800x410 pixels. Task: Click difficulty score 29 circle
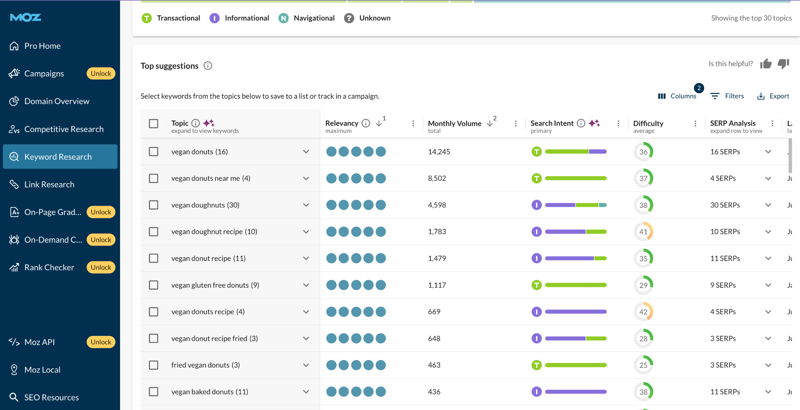[x=643, y=285]
